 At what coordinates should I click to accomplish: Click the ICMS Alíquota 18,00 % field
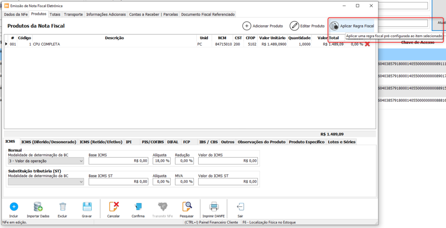point(161,161)
